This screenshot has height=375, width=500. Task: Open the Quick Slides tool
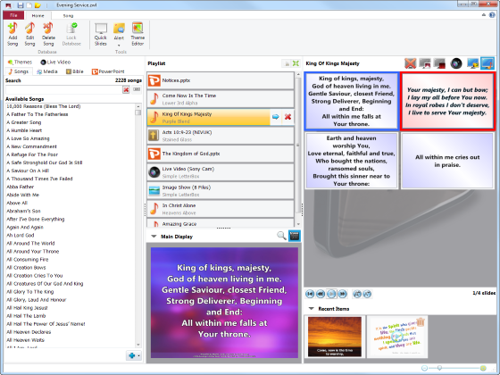[x=101, y=34]
